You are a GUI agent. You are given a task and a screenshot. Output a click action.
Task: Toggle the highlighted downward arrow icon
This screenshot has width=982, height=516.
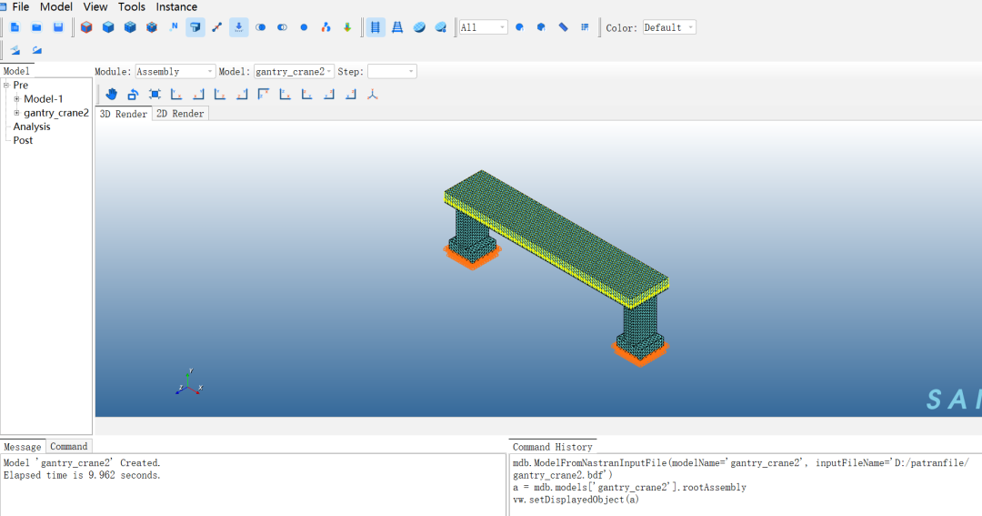click(238, 27)
